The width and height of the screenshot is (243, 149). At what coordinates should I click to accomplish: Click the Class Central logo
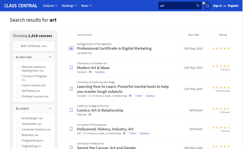click(x=21, y=6)
